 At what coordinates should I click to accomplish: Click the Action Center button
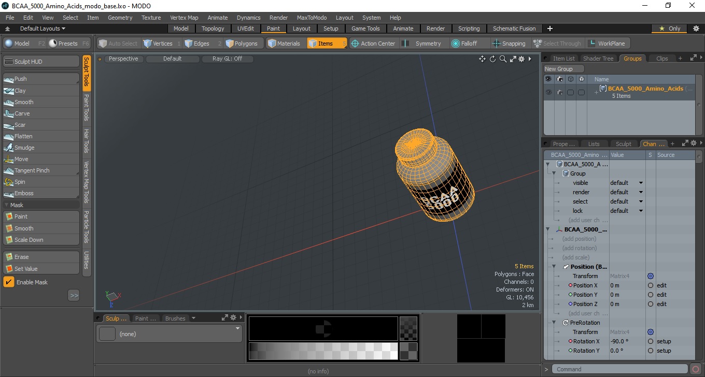tap(373, 44)
